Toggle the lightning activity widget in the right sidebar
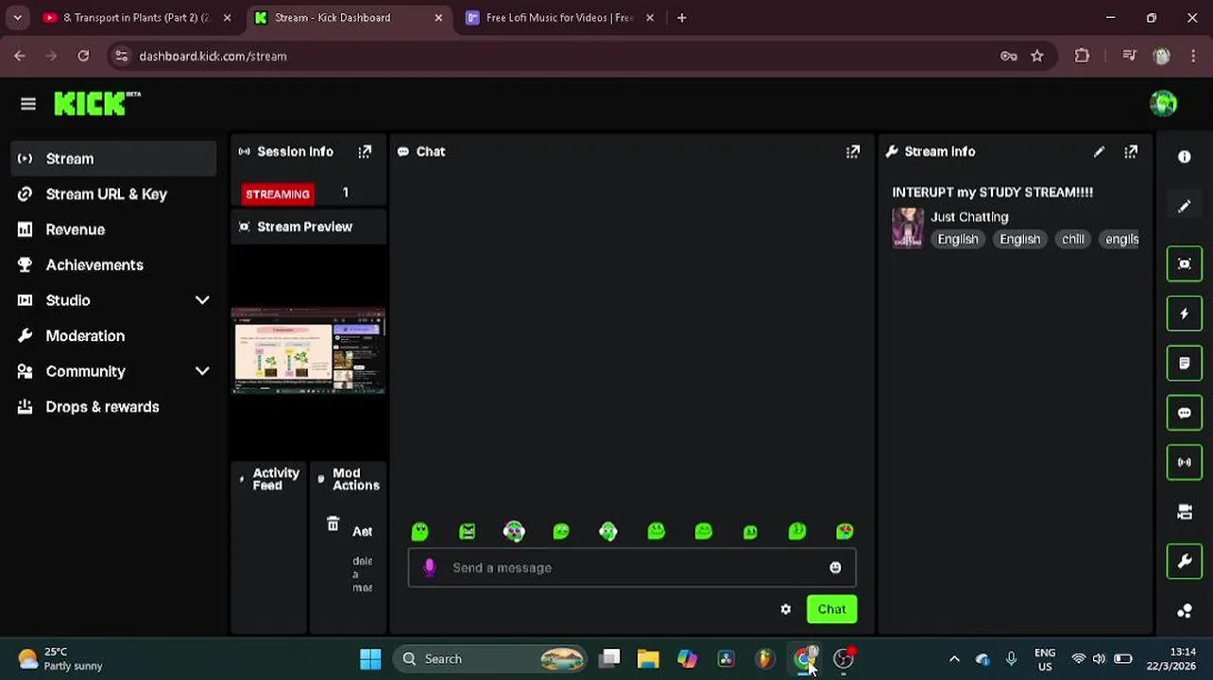Screen dimensions: 1213x680 coord(1184,314)
